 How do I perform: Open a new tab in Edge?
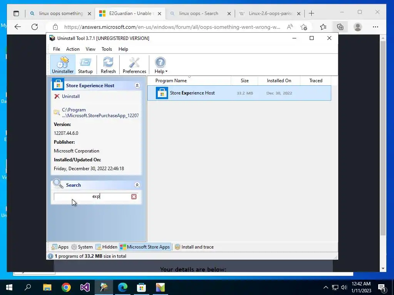coord(311,13)
